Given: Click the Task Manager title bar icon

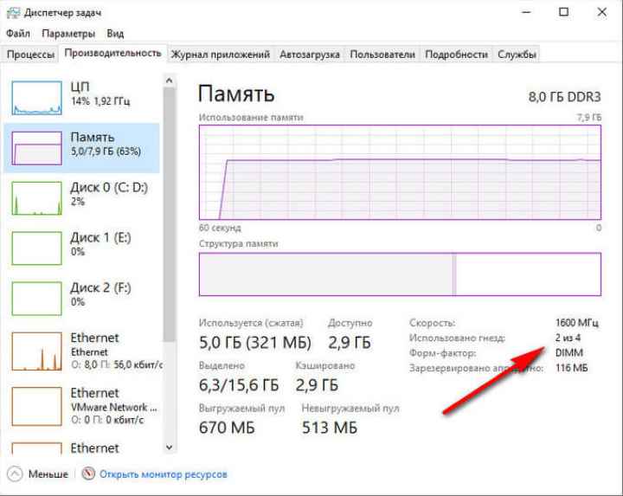Looking at the screenshot, I should click(13, 13).
